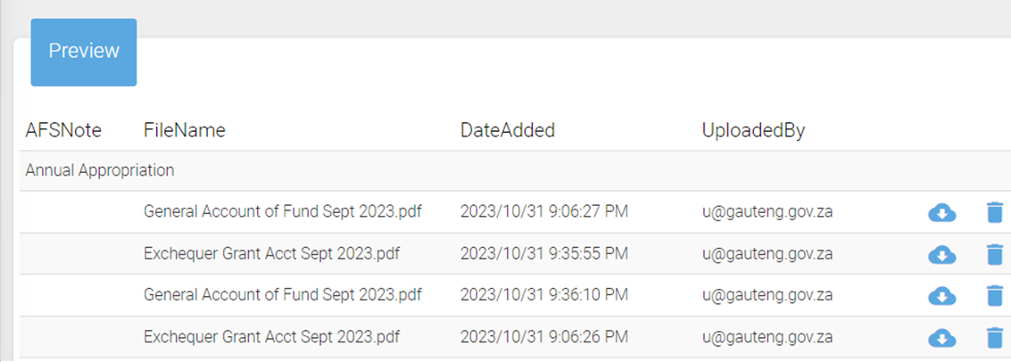Sort by UploadedBy column header

coord(754,131)
